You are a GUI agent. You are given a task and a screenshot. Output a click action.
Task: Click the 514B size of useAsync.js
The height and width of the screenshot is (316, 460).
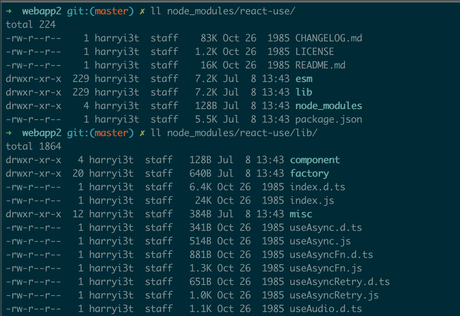[x=201, y=241]
